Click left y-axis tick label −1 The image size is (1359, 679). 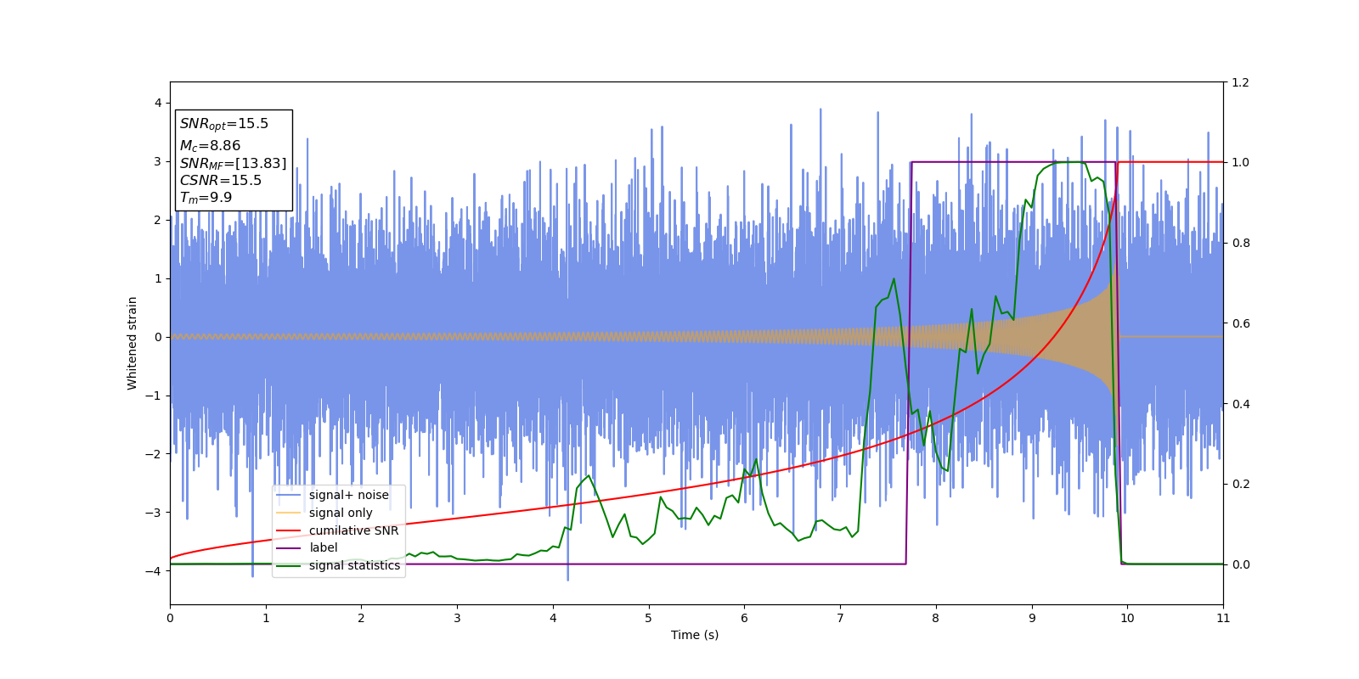point(155,396)
